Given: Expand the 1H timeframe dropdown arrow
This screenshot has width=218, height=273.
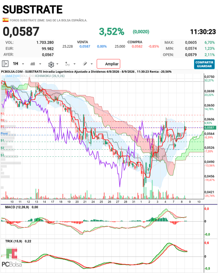Looking at the screenshot, I should click(23, 64).
